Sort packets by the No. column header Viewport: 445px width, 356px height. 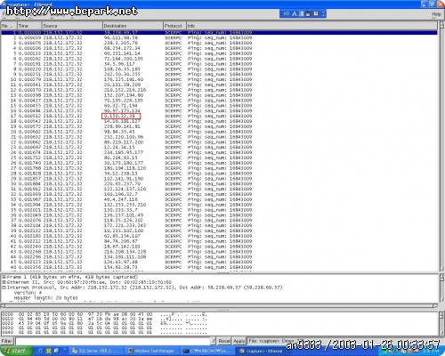pos(9,26)
